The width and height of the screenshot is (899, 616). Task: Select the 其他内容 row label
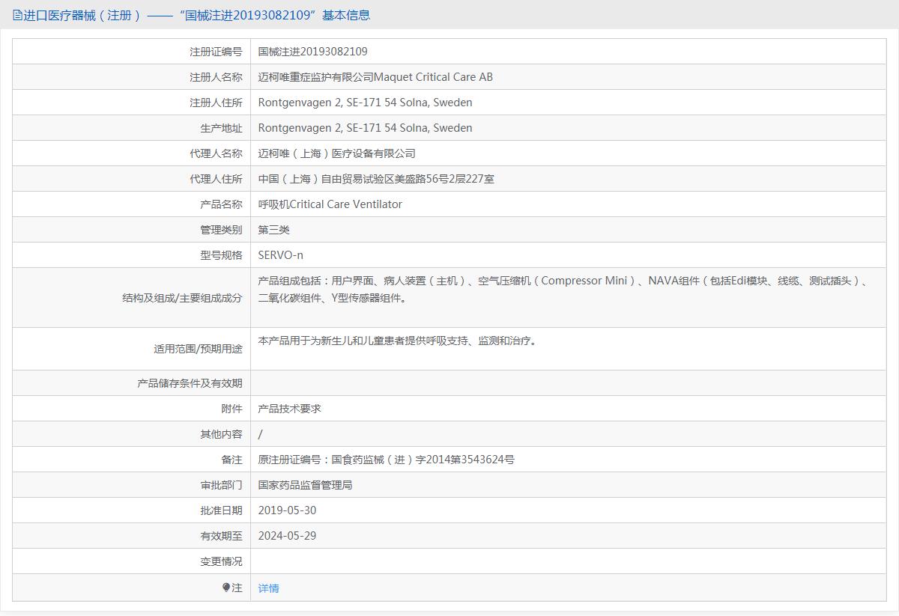(x=221, y=434)
